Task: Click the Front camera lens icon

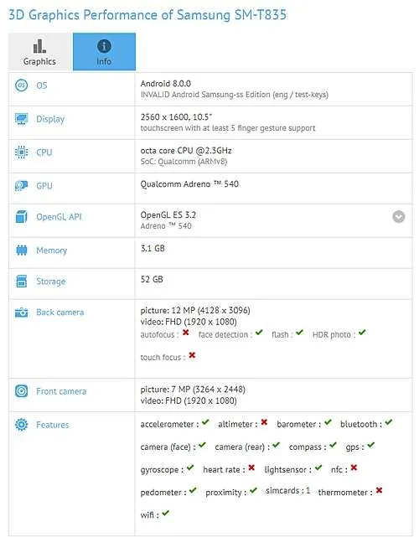Action: coord(21,391)
